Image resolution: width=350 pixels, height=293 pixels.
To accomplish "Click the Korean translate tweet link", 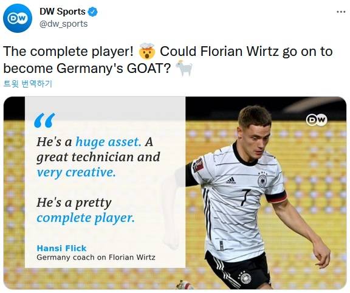I will pyautogui.click(x=28, y=84).
